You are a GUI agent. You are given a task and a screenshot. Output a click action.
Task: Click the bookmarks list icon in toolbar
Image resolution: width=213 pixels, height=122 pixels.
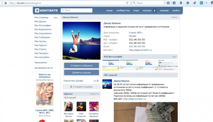pos(174,3)
